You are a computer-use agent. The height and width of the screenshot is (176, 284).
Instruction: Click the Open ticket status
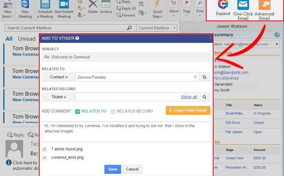point(257,132)
